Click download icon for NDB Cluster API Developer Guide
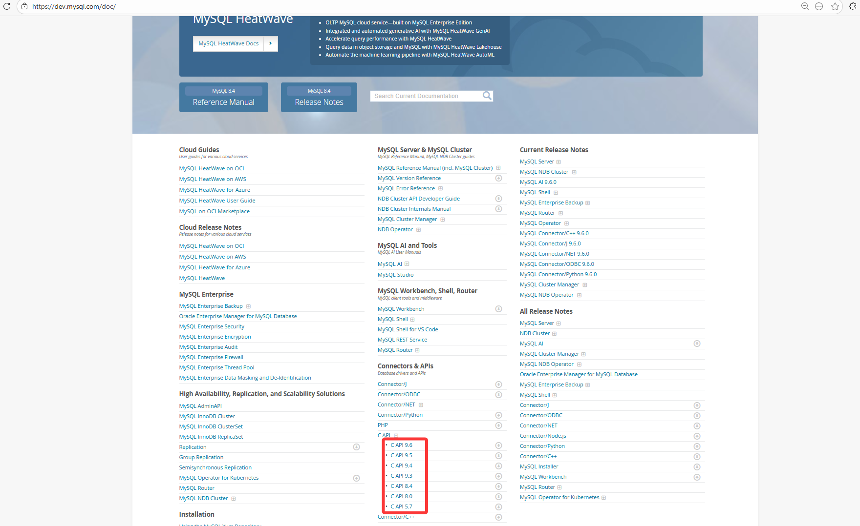Screen dimensions: 860x526 [498, 199]
